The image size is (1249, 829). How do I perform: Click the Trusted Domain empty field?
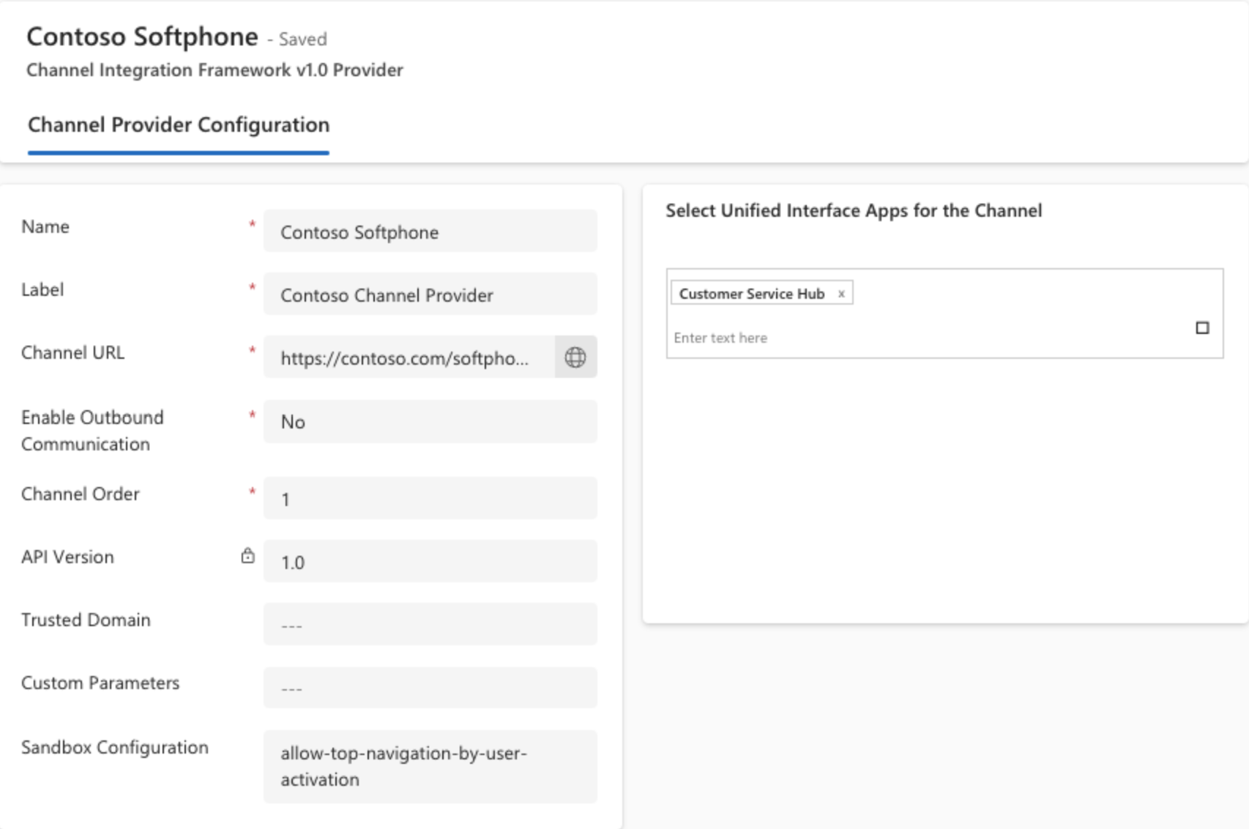(430, 625)
